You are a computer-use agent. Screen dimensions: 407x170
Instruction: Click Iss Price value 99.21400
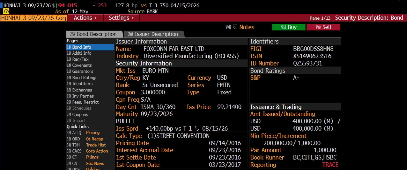(229, 107)
